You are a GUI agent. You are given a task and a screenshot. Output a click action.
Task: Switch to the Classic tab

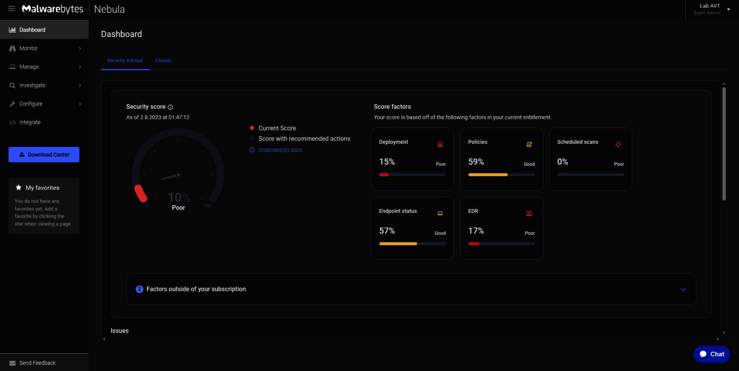[163, 60]
